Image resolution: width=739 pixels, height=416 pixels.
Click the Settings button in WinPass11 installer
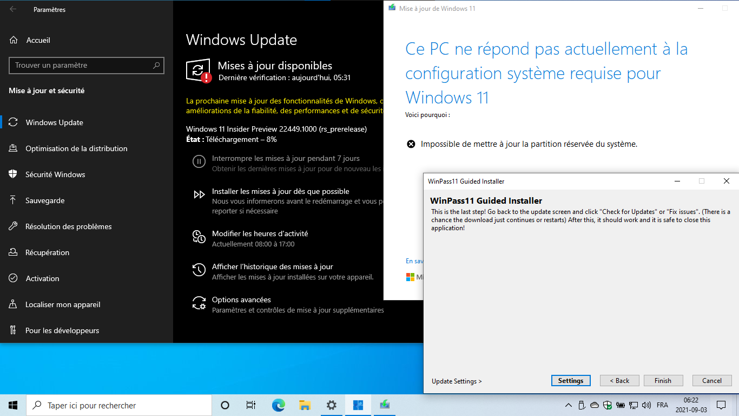571,381
